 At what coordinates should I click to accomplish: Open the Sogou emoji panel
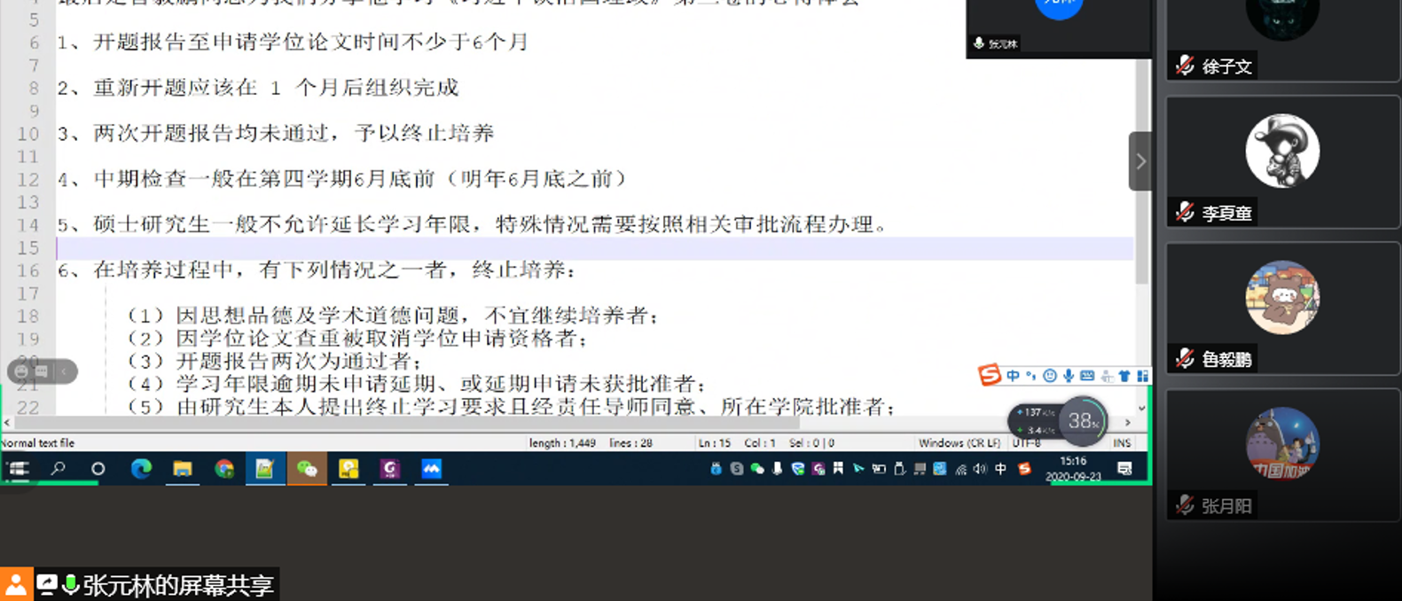click(1050, 376)
